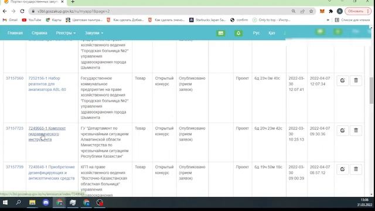Image resolution: width=375 pixels, height=211 pixels.
Task: Open a new browser tab
Action: pos(73,2)
